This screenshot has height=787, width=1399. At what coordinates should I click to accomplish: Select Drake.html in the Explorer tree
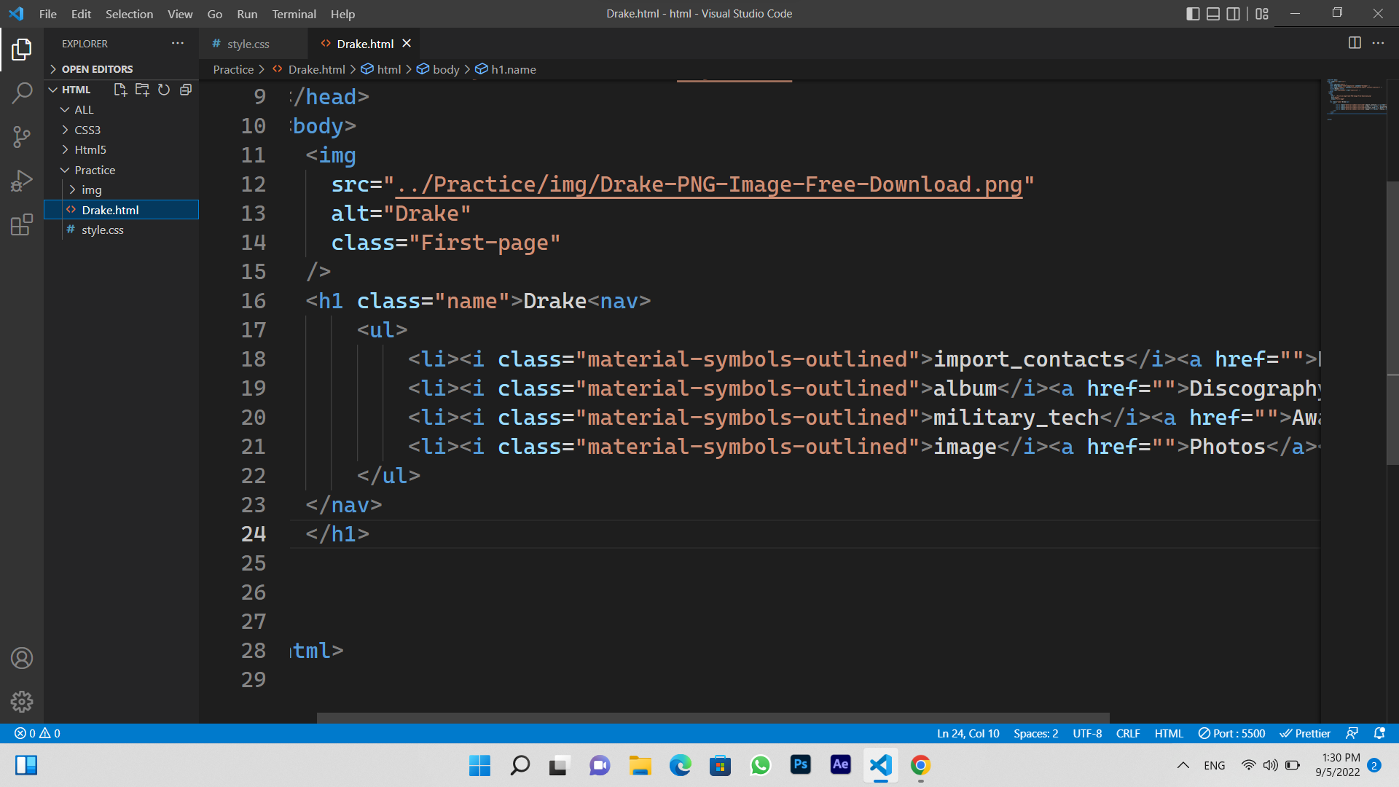[x=122, y=210]
